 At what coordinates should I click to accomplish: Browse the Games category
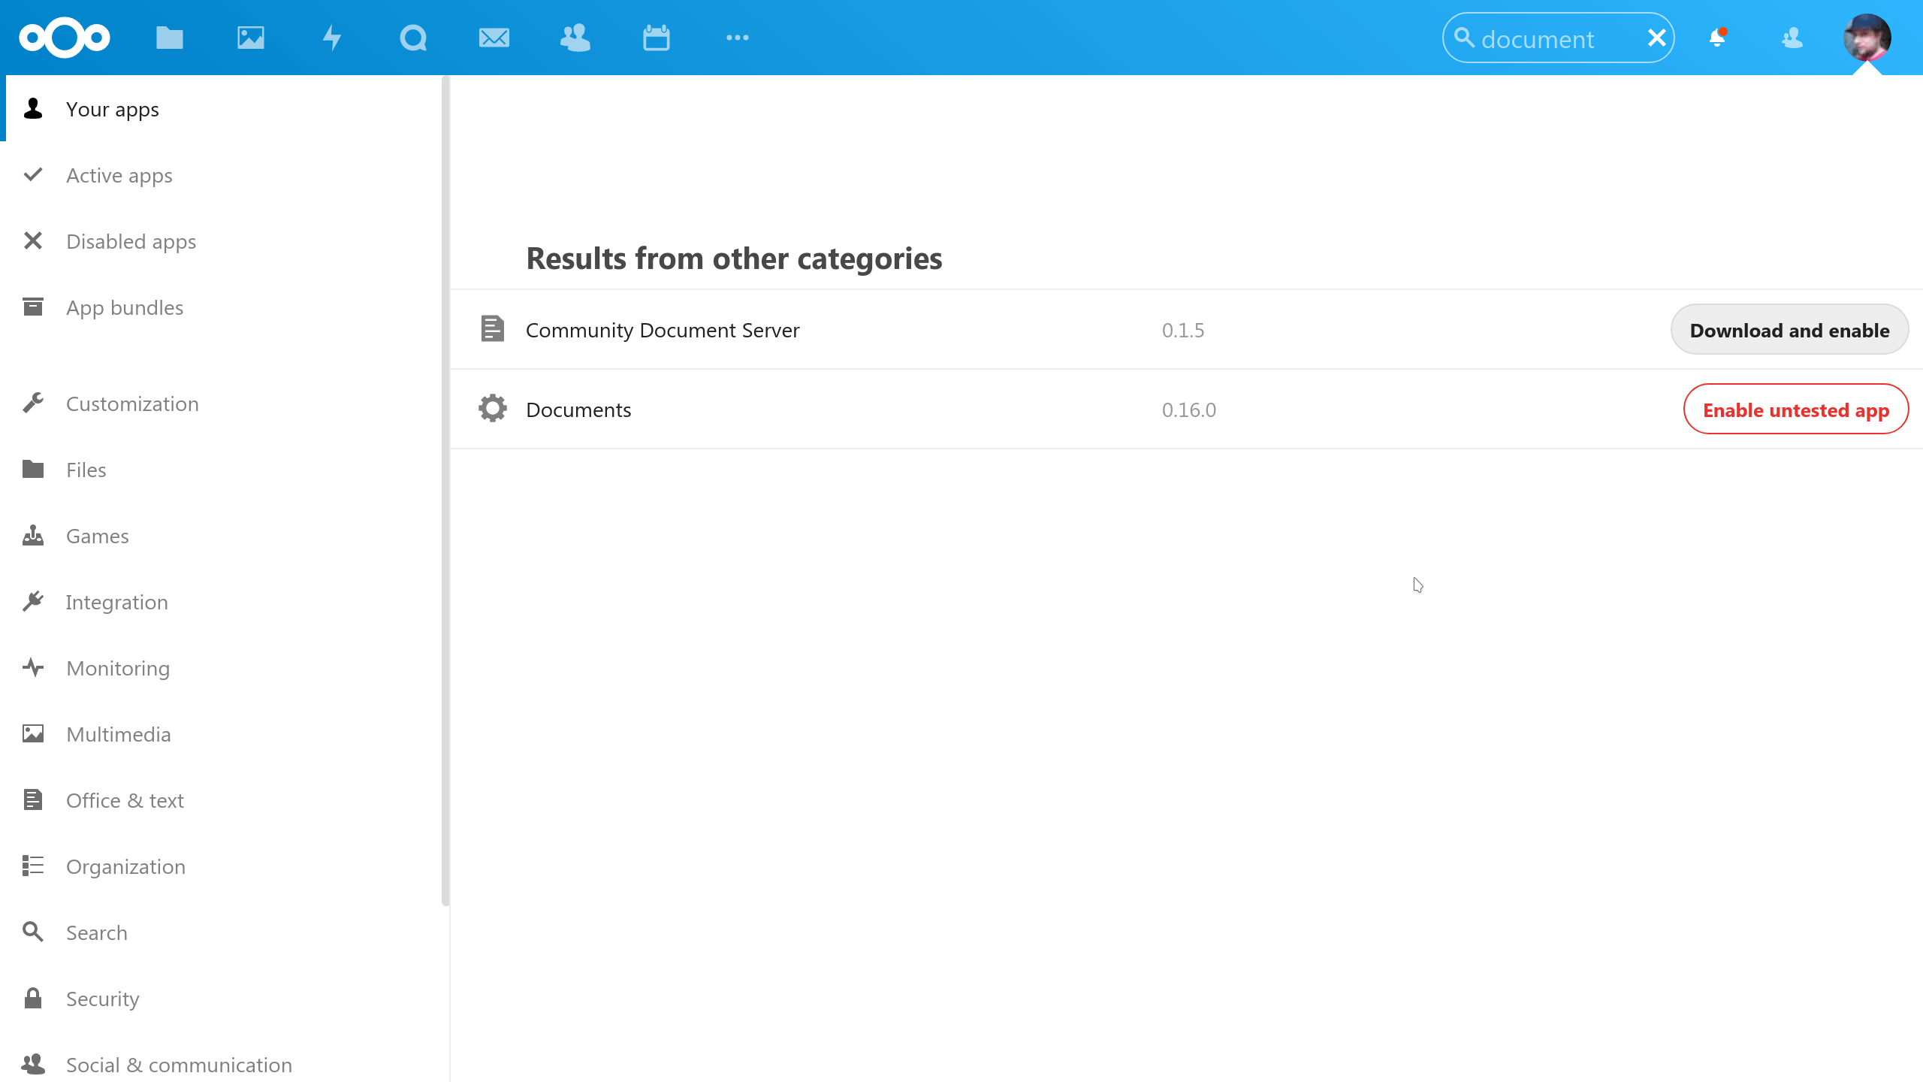coord(224,536)
